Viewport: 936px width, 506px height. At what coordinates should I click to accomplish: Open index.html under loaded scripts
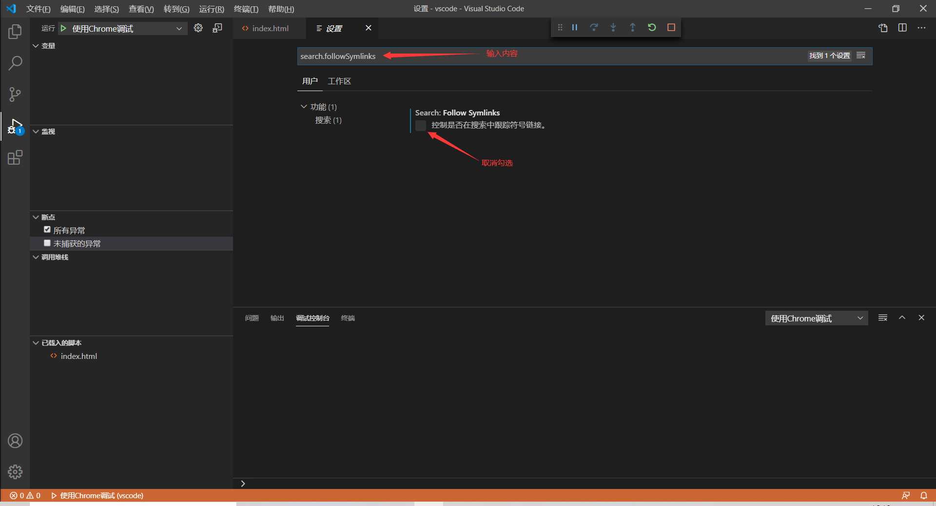(x=78, y=356)
